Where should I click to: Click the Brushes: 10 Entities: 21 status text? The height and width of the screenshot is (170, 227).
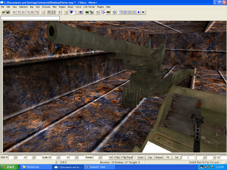click(120, 162)
